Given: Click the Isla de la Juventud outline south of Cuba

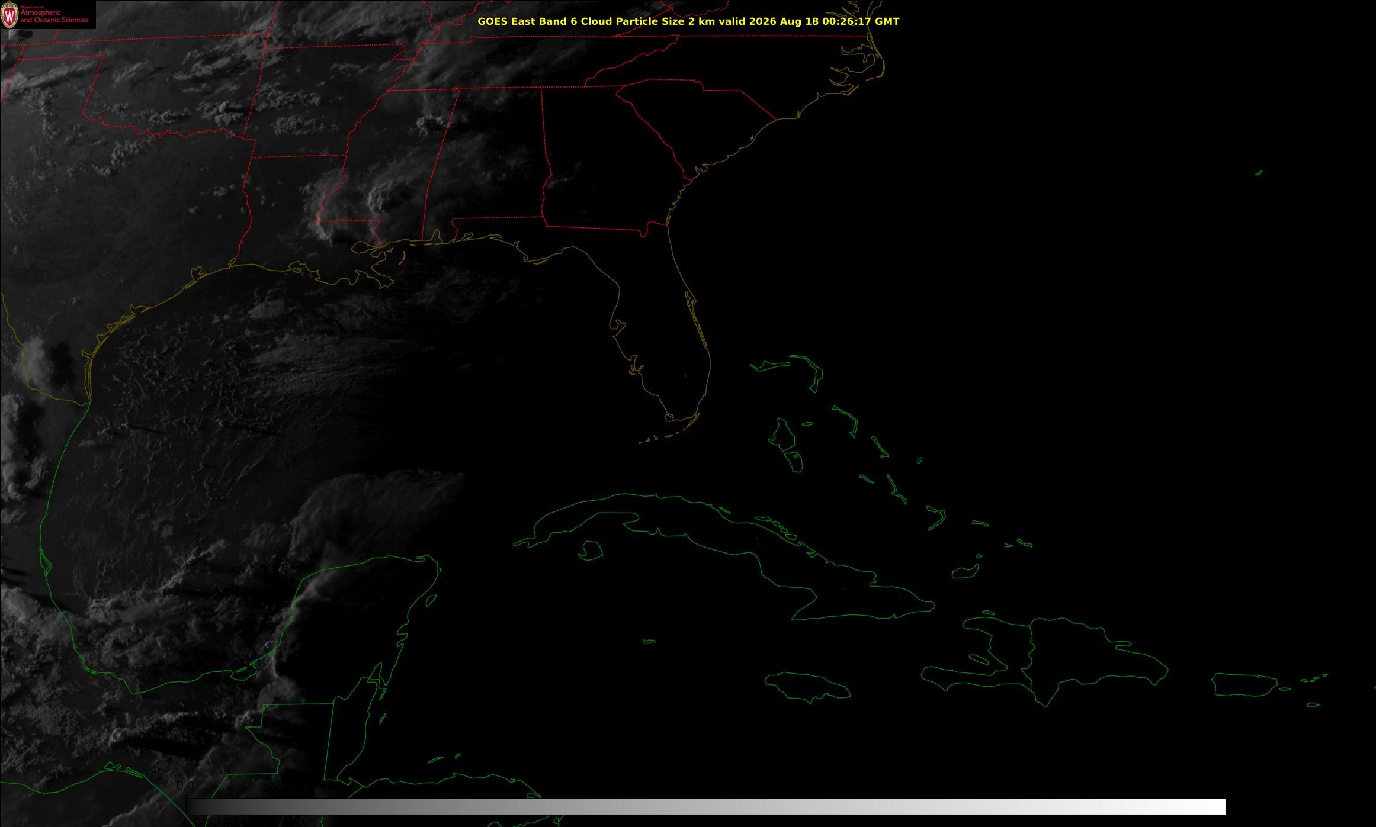Looking at the screenshot, I should click(x=590, y=551).
